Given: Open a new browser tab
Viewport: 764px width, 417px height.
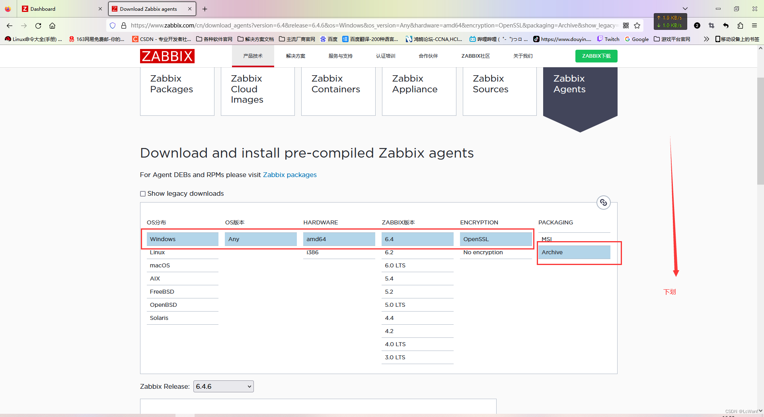Looking at the screenshot, I should (205, 9).
